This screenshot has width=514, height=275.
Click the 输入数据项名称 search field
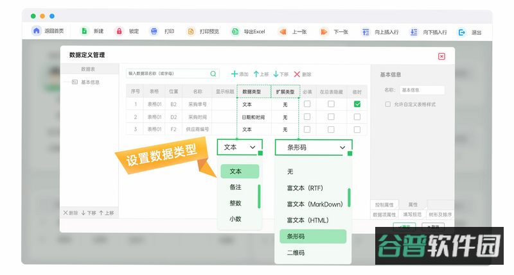point(172,74)
